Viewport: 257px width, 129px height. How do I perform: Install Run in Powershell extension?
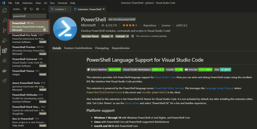43,126
